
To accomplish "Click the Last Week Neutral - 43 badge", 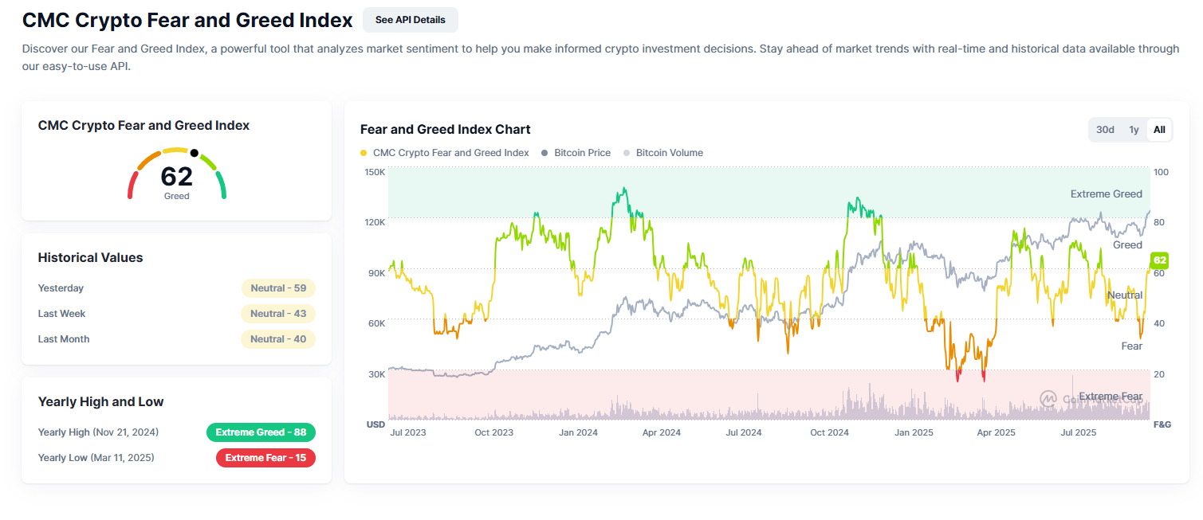I will pyautogui.click(x=278, y=314).
